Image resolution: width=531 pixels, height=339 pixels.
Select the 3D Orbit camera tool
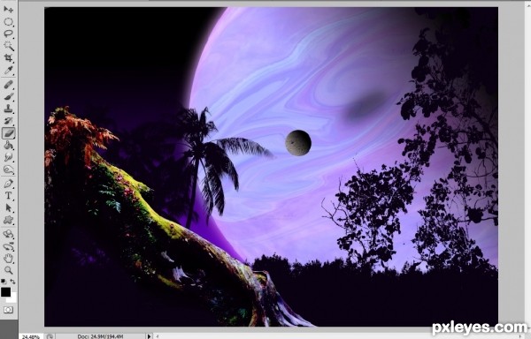(x=9, y=246)
